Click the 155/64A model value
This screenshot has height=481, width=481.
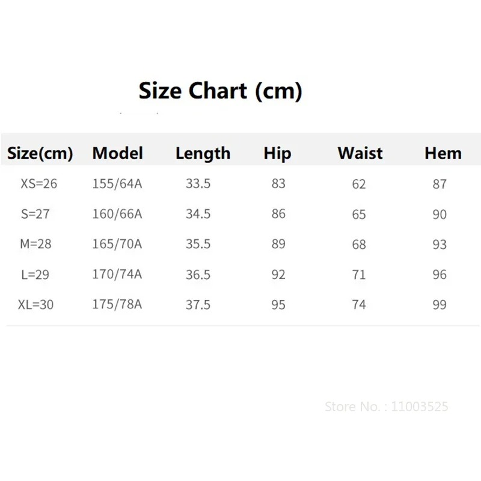coord(117,184)
